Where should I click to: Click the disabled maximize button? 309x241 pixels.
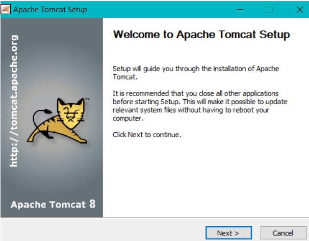click(270, 10)
